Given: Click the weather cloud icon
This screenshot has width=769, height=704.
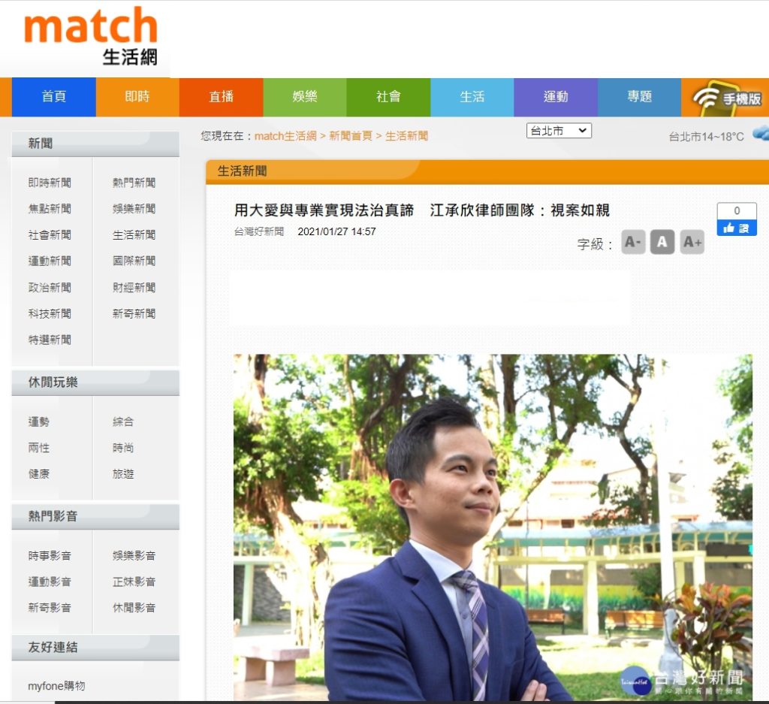Looking at the screenshot, I should click(x=760, y=134).
